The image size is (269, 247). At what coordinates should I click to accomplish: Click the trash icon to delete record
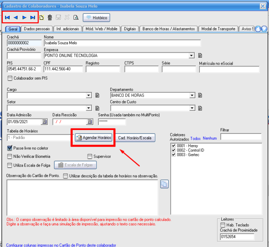(x=50, y=17)
